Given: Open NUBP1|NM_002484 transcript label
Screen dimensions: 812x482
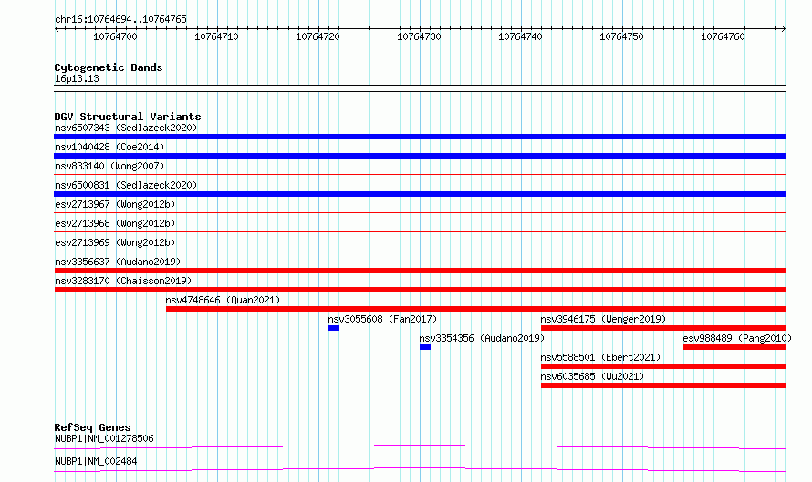Looking at the screenshot, I should (x=96, y=461).
